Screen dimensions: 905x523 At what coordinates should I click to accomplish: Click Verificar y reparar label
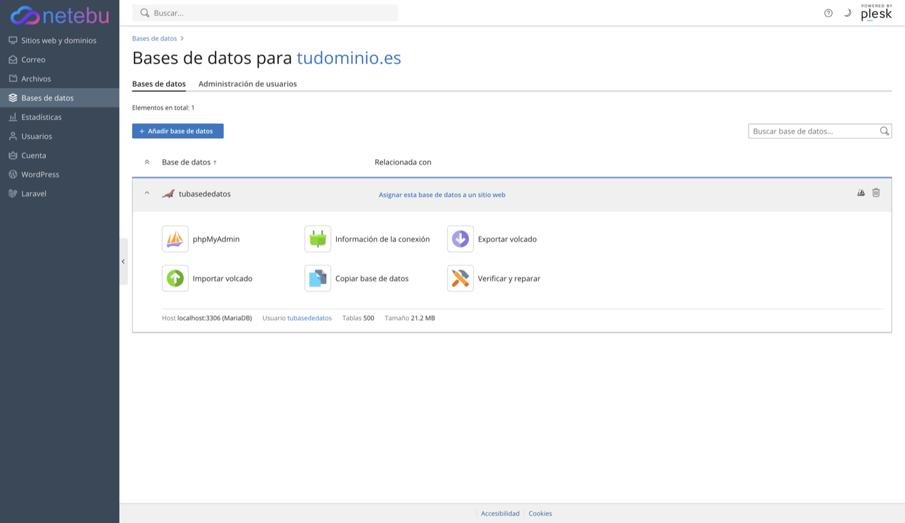tap(509, 278)
